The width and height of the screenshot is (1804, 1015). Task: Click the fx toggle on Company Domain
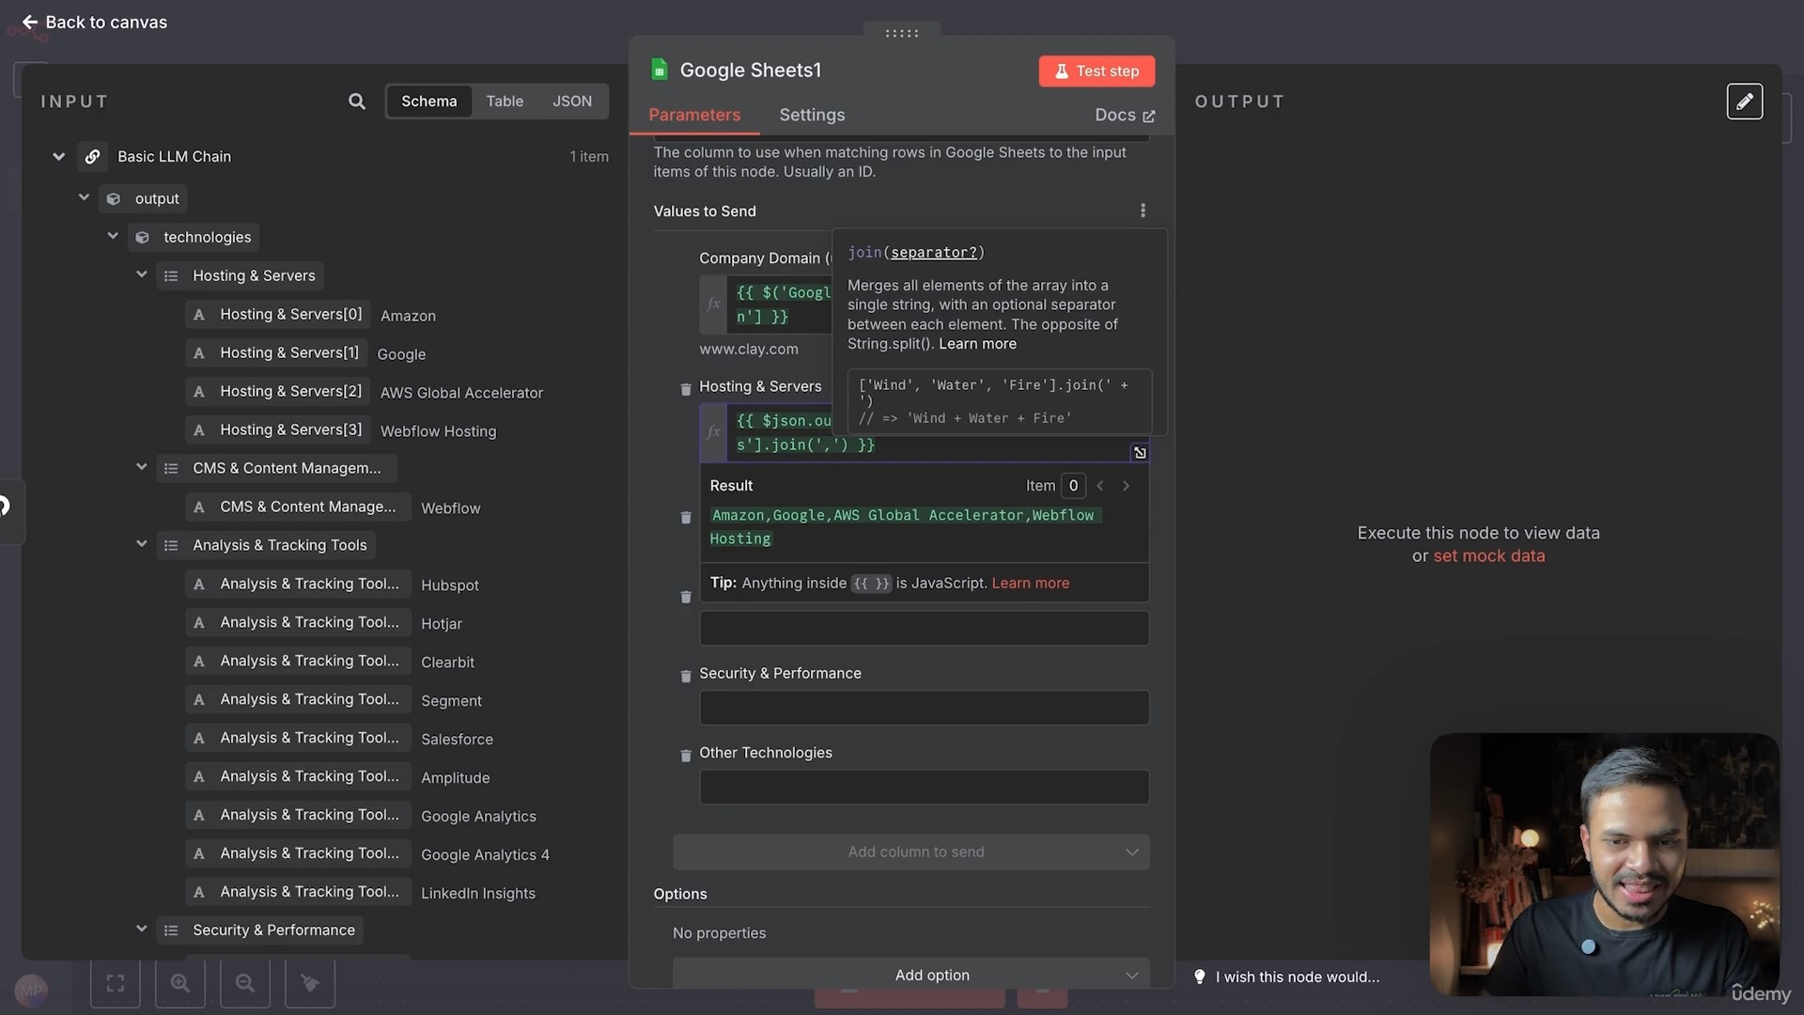click(714, 304)
